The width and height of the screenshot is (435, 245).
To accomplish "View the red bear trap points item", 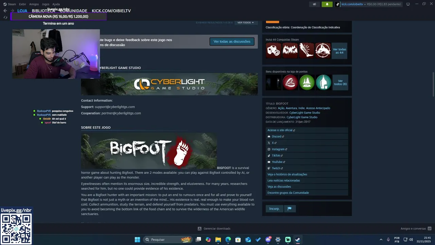I will 290,82.
